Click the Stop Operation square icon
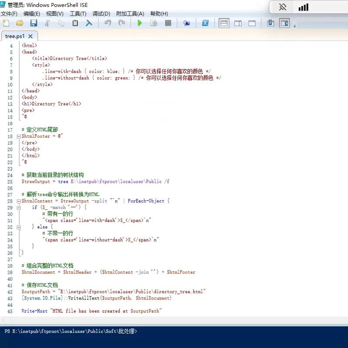This screenshot has width=348, height=348. coord(168,23)
